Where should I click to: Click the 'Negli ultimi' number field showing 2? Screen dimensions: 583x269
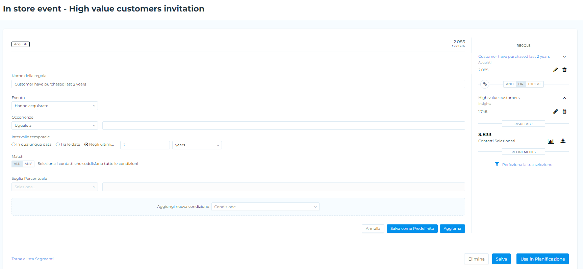pyautogui.click(x=145, y=145)
